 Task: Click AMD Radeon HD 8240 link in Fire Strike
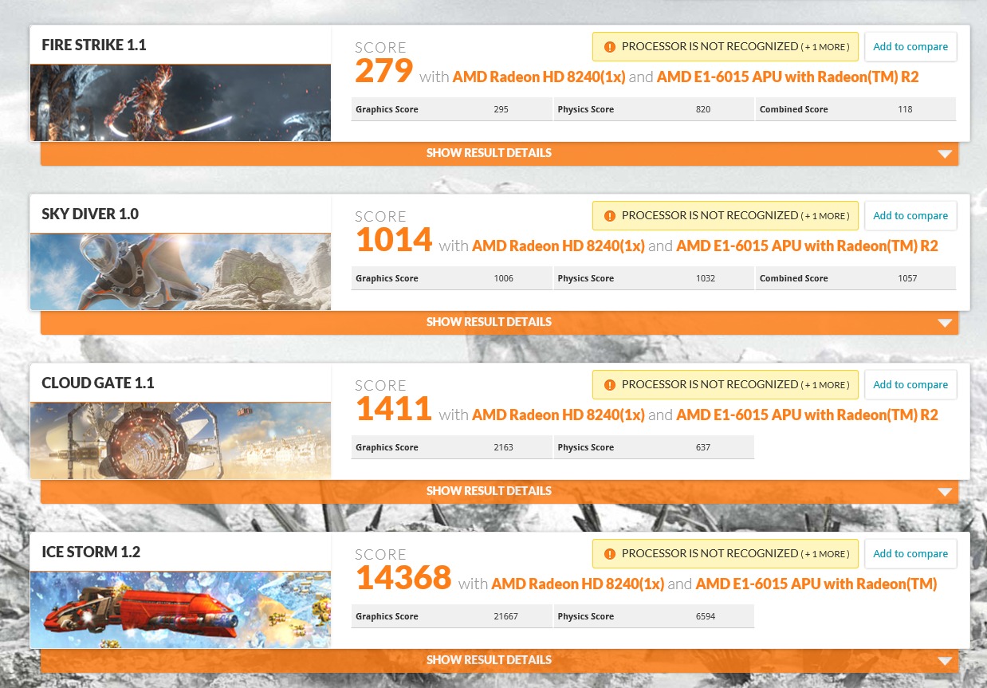(x=538, y=77)
